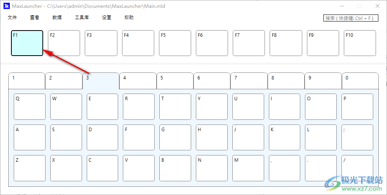Image resolution: width=387 pixels, height=195 pixels.
Task: Click the search box with Ctrl+F hint
Action: coord(351,18)
